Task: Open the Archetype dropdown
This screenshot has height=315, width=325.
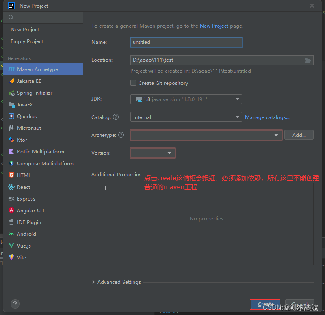Action: [206, 135]
